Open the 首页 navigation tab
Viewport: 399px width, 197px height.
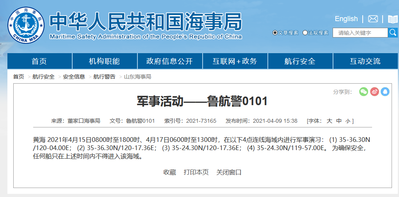click(39, 61)
